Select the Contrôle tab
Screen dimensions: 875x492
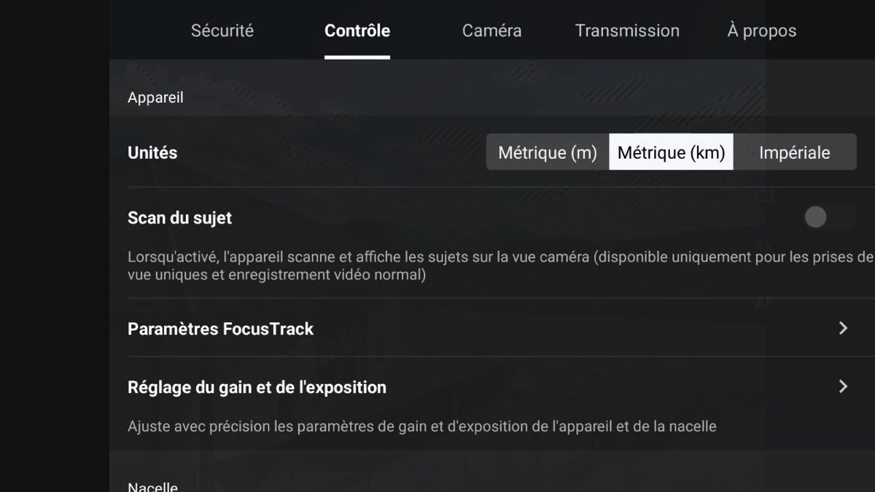(x=357, y=31)
